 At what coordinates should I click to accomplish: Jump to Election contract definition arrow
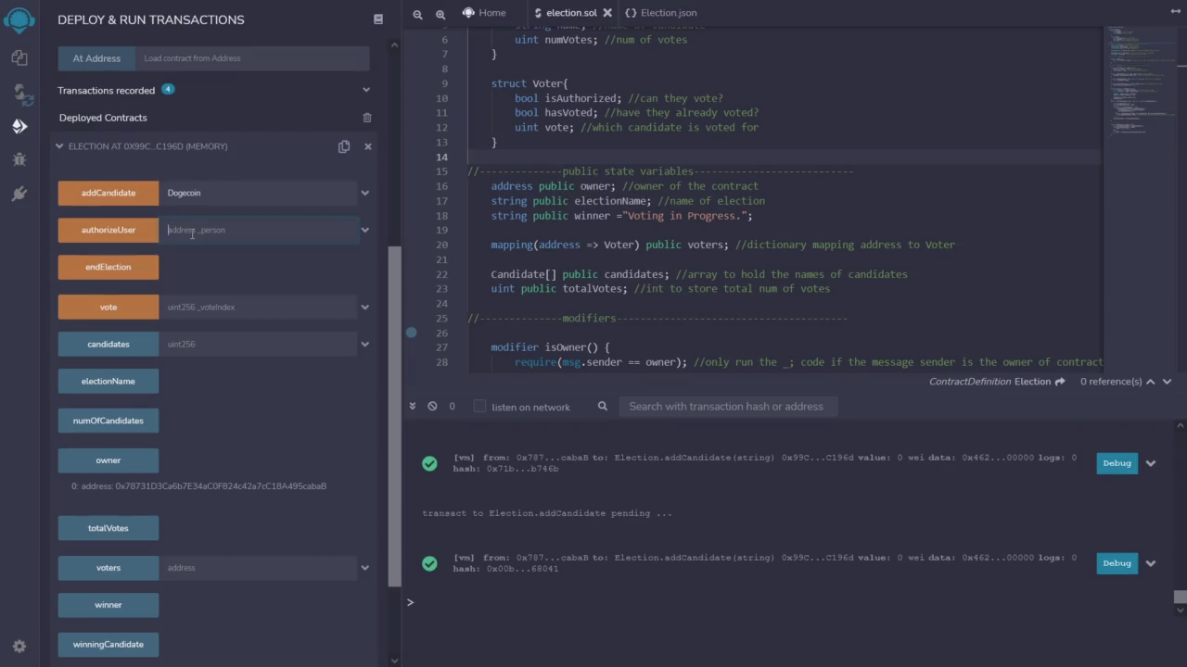[x=1060, y=382]
